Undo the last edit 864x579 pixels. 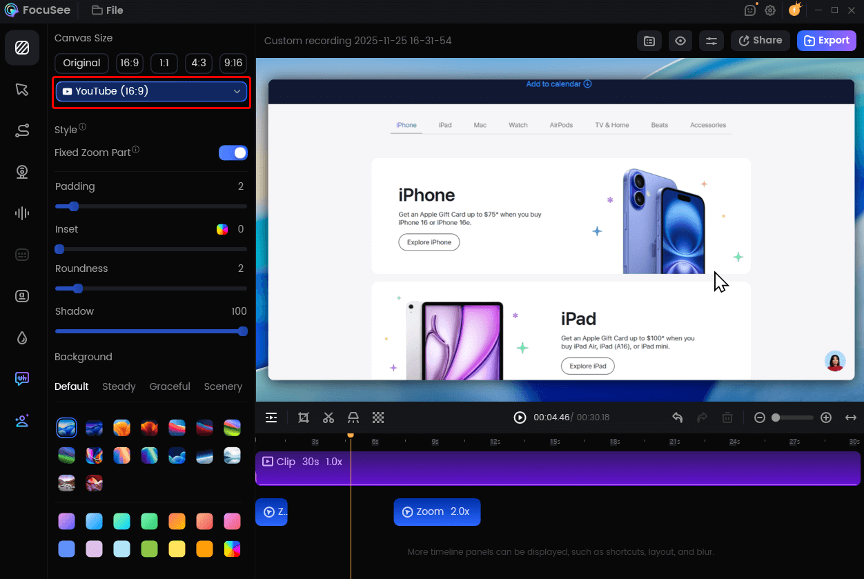click(x=678, y=418)
